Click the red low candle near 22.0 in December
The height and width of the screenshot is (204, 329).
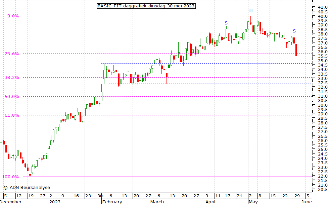(30, 175)
